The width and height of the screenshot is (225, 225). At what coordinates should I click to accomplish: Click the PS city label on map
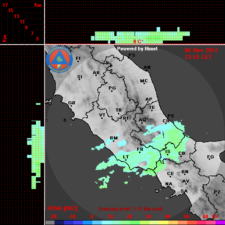tap(132, 55)
